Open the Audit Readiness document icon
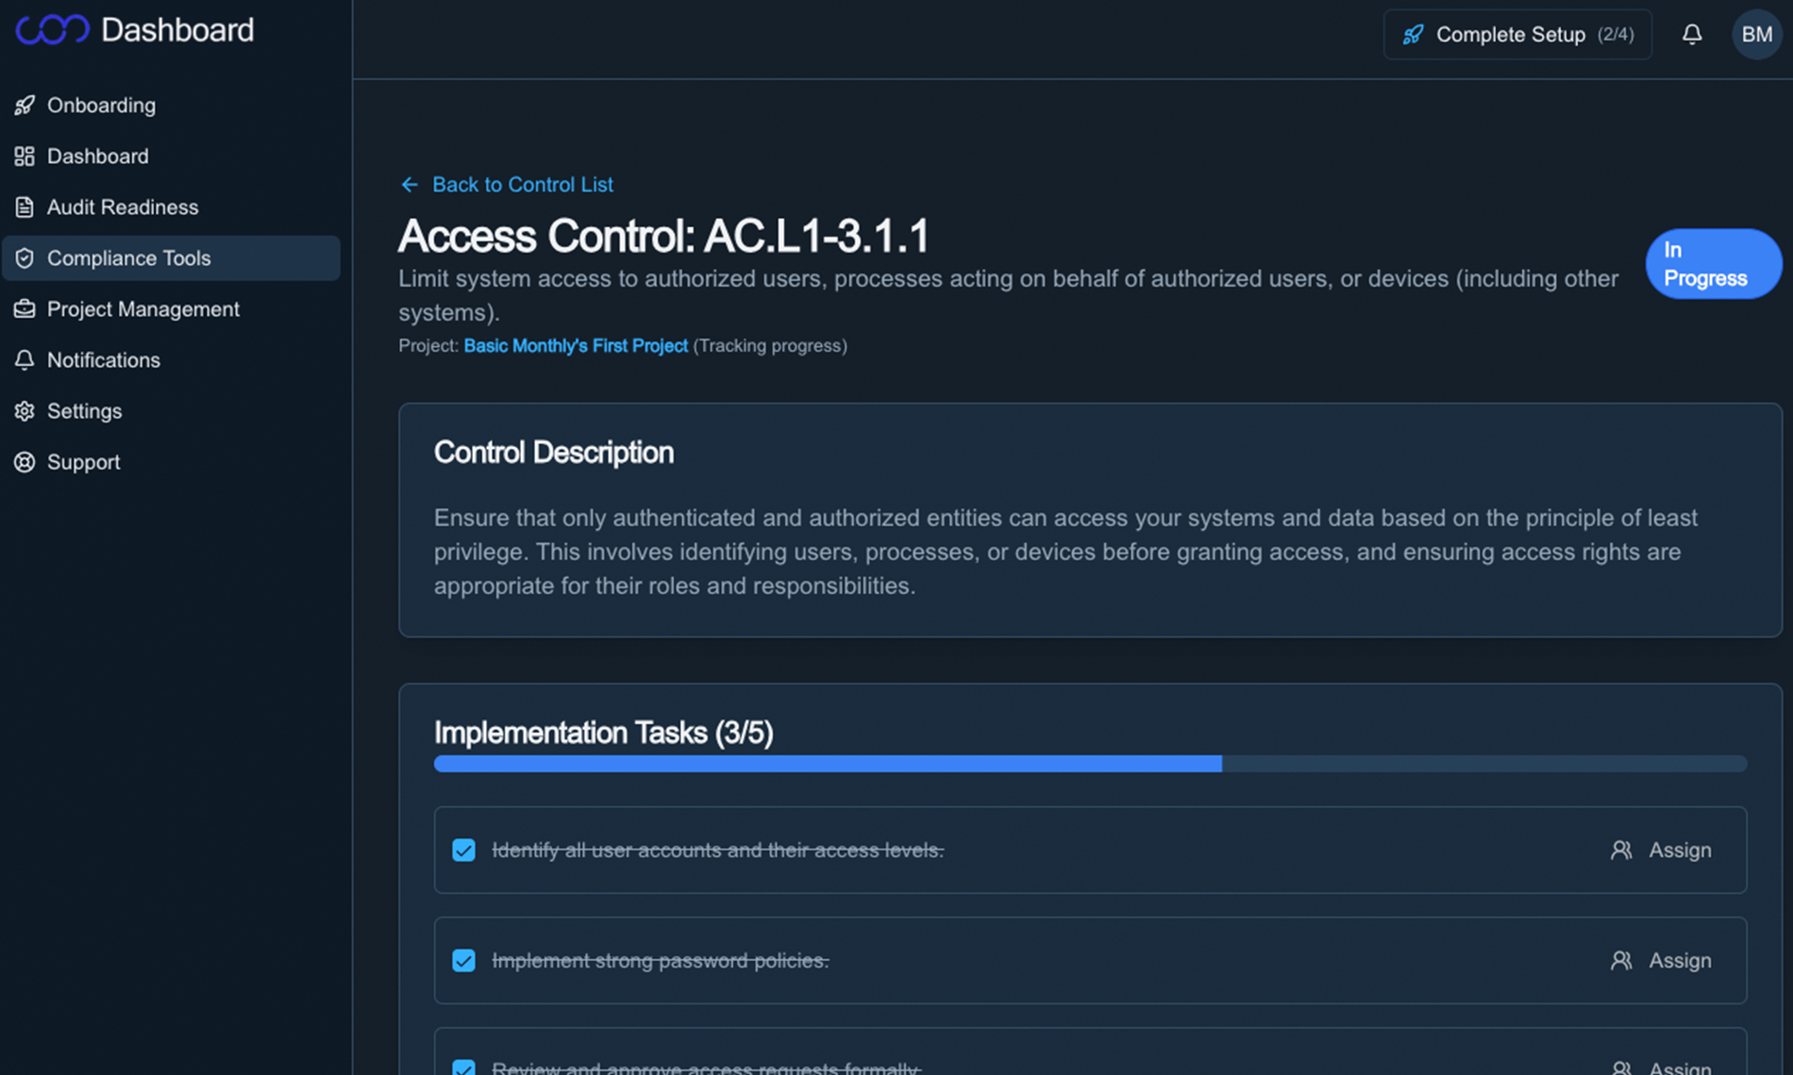This screenshot has height=1075, width=1793. click(25, 207)
